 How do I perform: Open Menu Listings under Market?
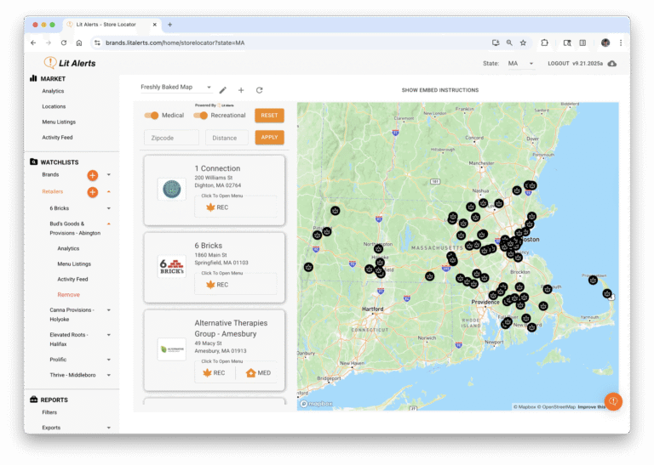click(59, 122)
